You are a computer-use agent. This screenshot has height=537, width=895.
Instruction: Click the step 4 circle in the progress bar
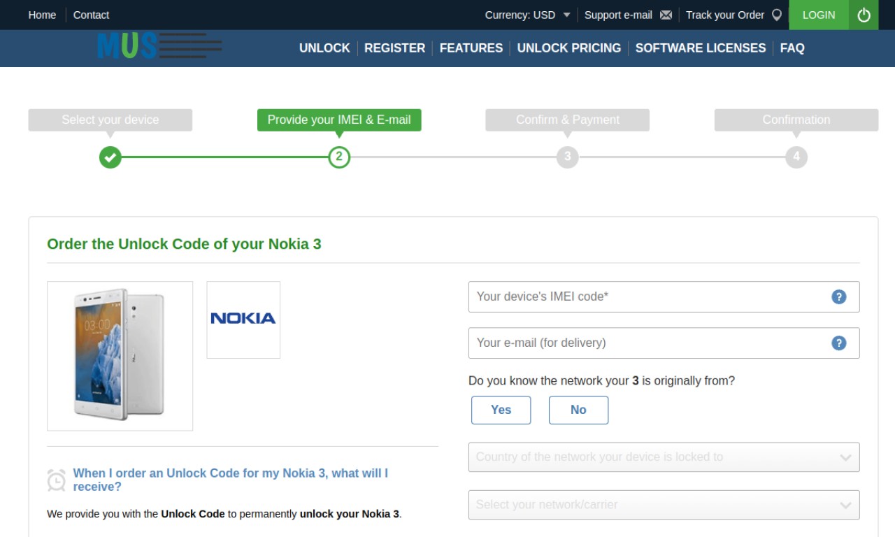tap(796, 157)
